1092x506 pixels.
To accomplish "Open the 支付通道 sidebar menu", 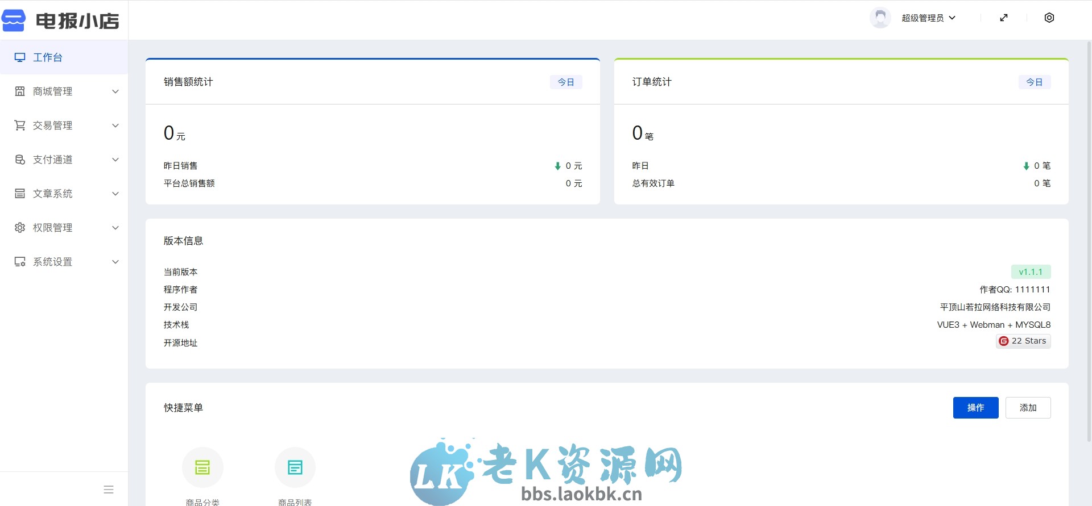I will 64,160.
